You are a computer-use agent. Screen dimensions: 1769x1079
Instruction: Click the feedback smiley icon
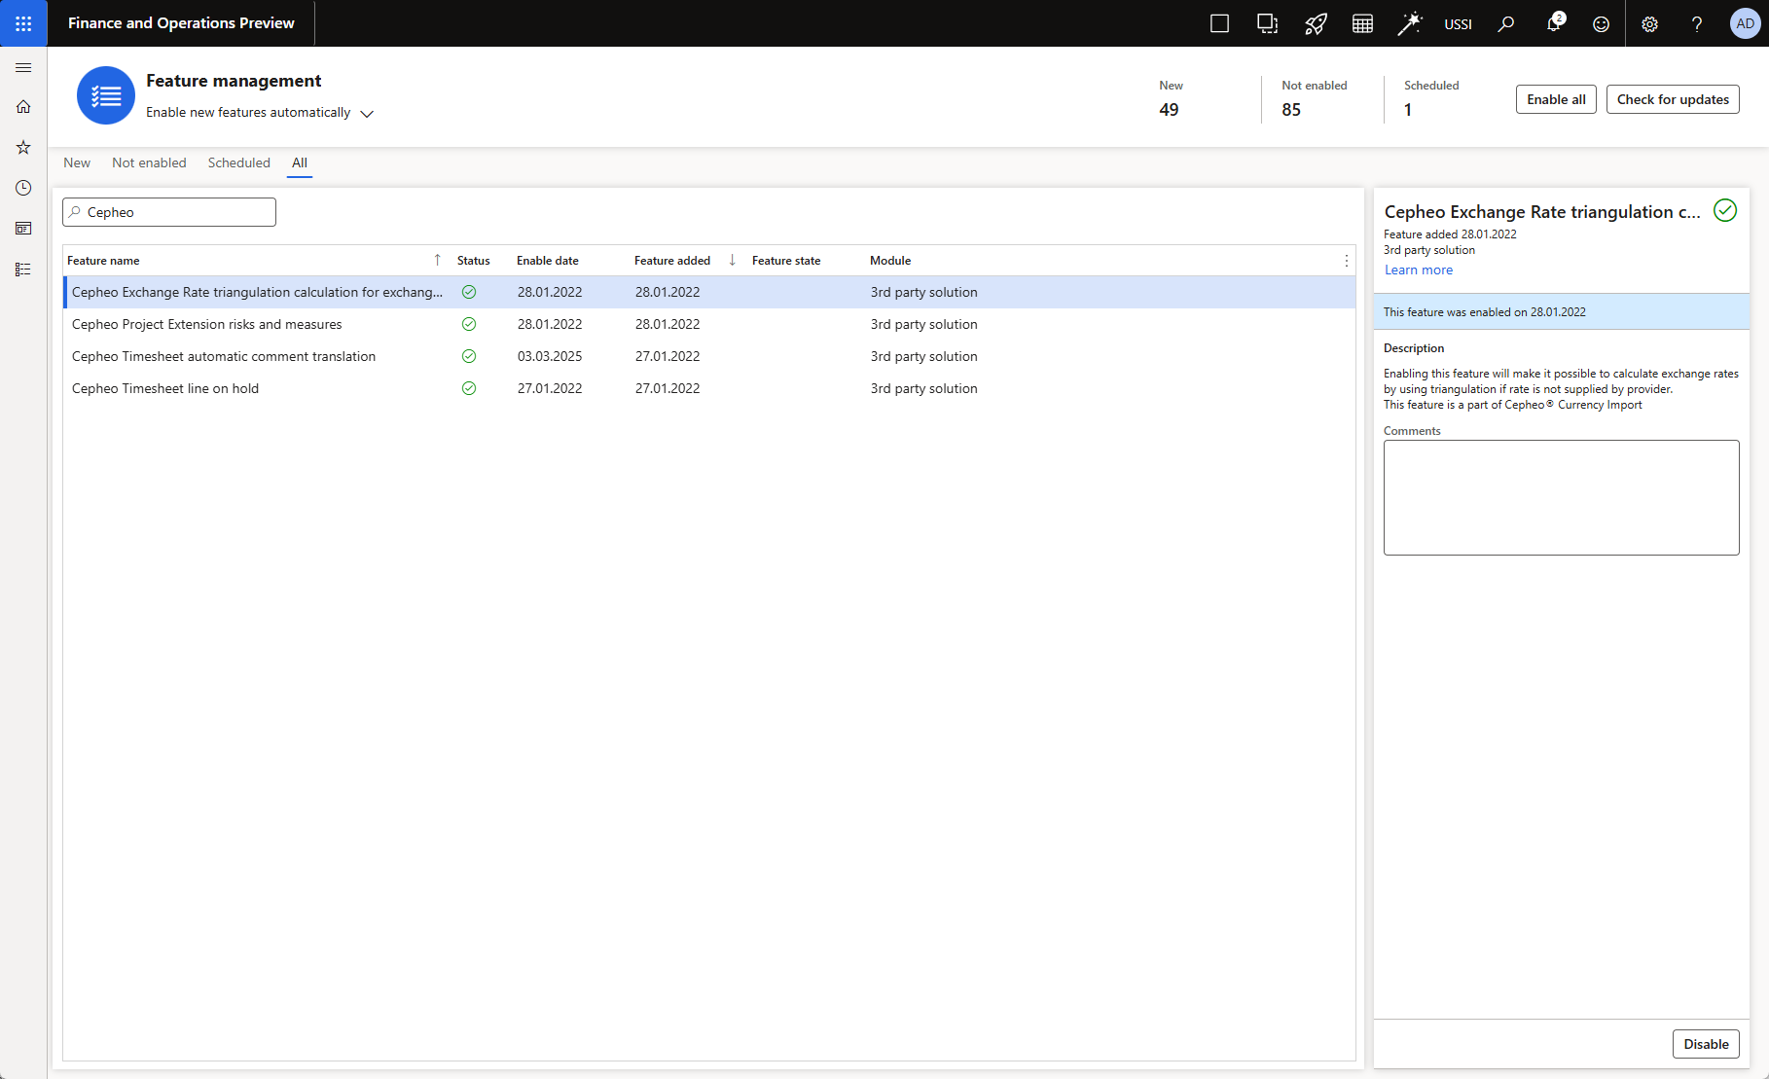1601,24
